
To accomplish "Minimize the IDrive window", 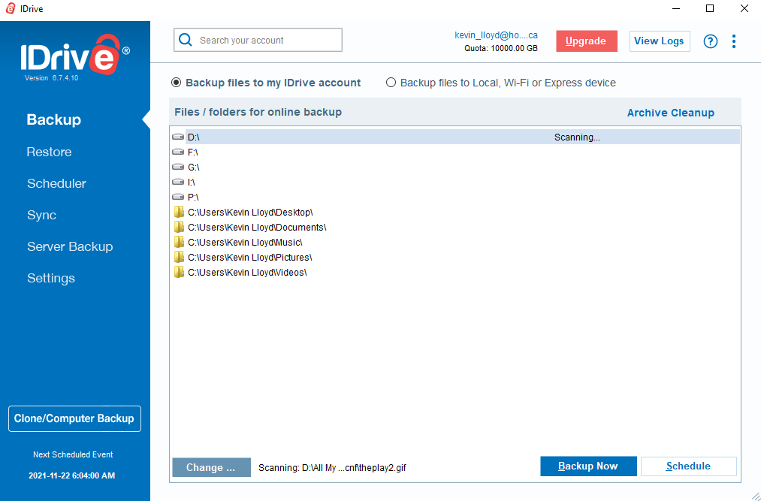I will [x=675, y=8].
